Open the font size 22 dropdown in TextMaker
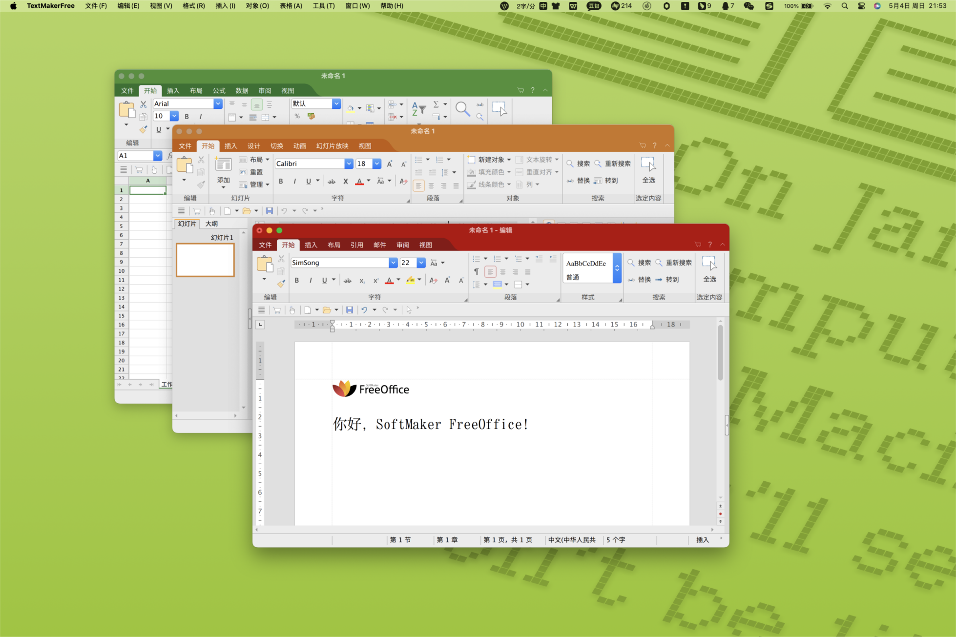956x637 pixels. click(421, 263)
